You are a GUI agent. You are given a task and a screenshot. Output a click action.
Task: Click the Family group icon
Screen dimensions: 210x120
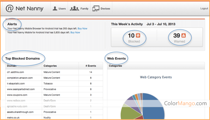click(x=74, y=8)
